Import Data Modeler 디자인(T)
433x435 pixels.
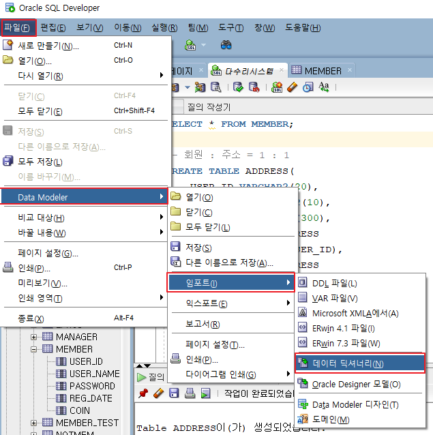pos(360,404)
